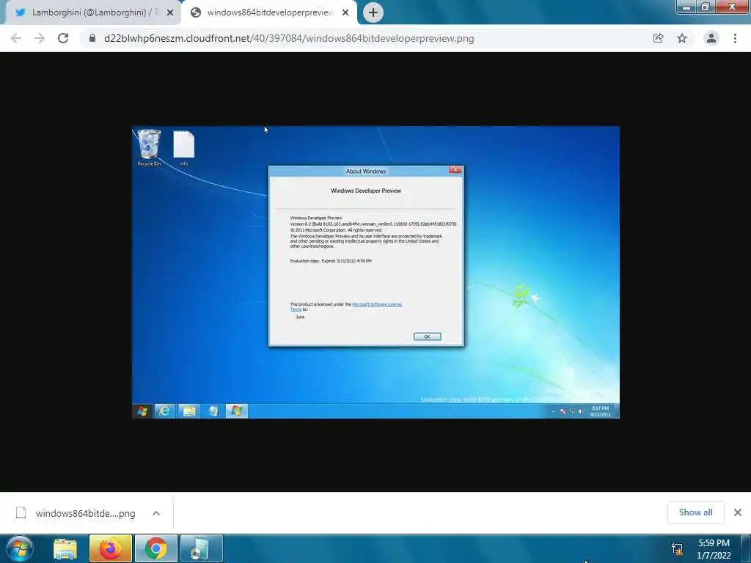The width and height of the screenshot is (751, 563).
Task: Expand options for the downloaded png
Action: (x=156, y=513)
